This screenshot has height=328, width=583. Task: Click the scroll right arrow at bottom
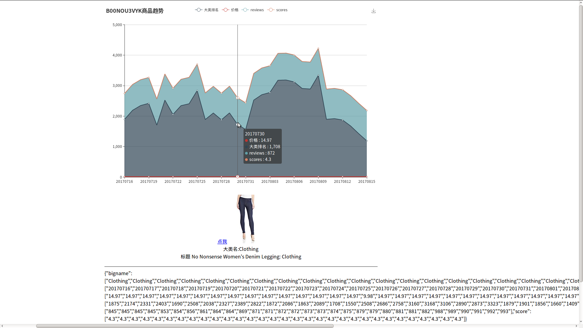[576, 326]
